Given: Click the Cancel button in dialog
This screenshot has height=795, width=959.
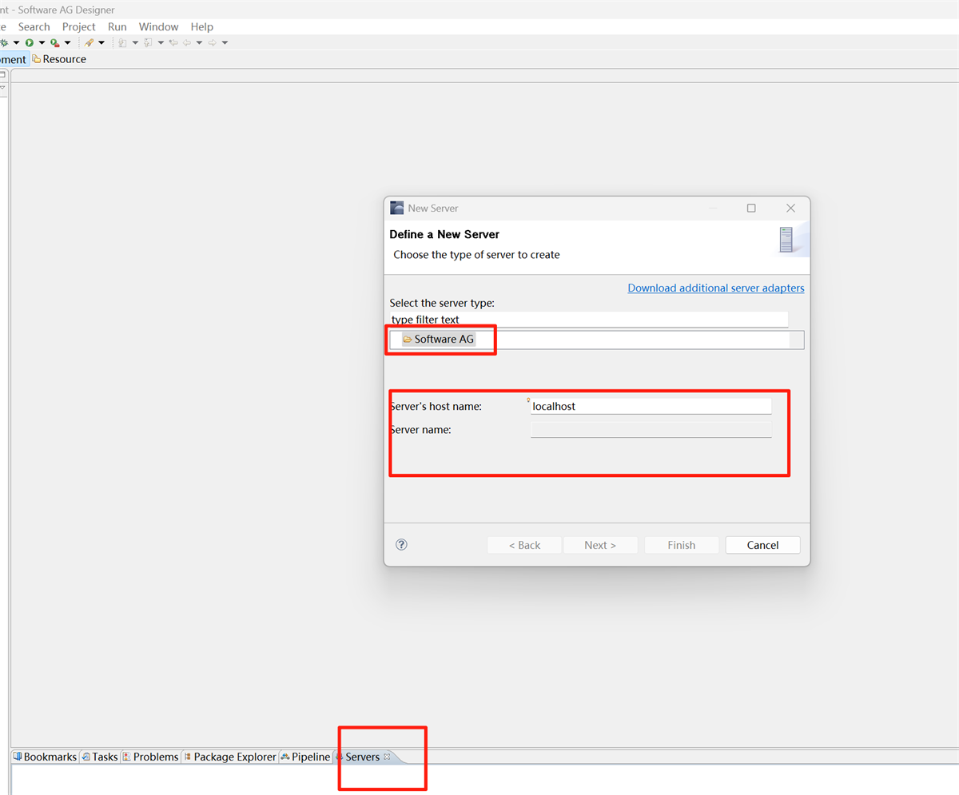Looking at the screenshot, I should click(762, 545).
